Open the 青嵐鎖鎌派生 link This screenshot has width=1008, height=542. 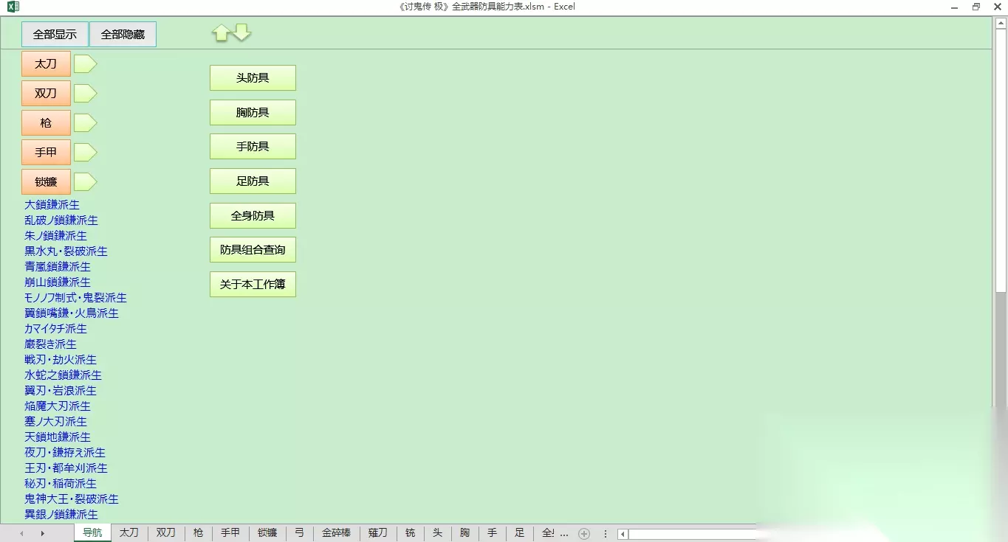[58, 267]
